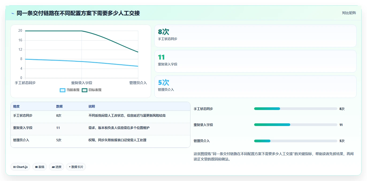
Task: Click the description starting 需求、版本和负责人信息
Action: point(119,128)
